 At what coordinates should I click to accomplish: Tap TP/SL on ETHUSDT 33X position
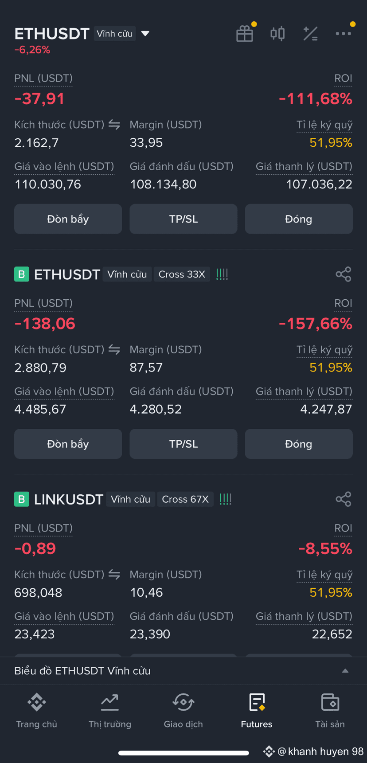click(183, 444)
